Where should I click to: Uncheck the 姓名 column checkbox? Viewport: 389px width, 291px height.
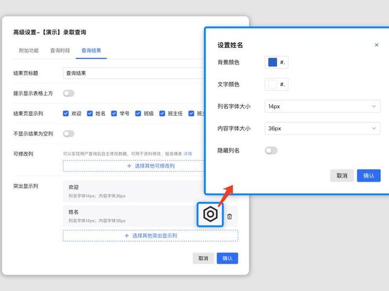(x=90, y=113)
